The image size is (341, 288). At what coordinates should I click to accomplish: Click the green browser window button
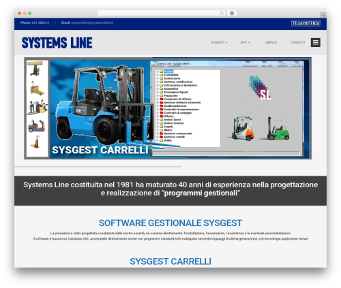click(x=30, y=13)
